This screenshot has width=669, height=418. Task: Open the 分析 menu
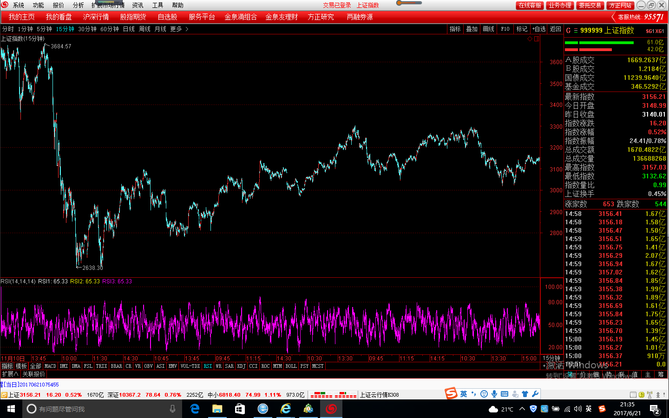point(79,5)
